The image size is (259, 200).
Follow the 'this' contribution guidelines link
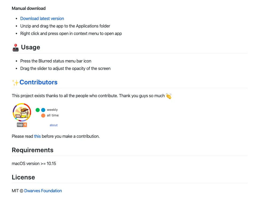(x=37, y=136)
